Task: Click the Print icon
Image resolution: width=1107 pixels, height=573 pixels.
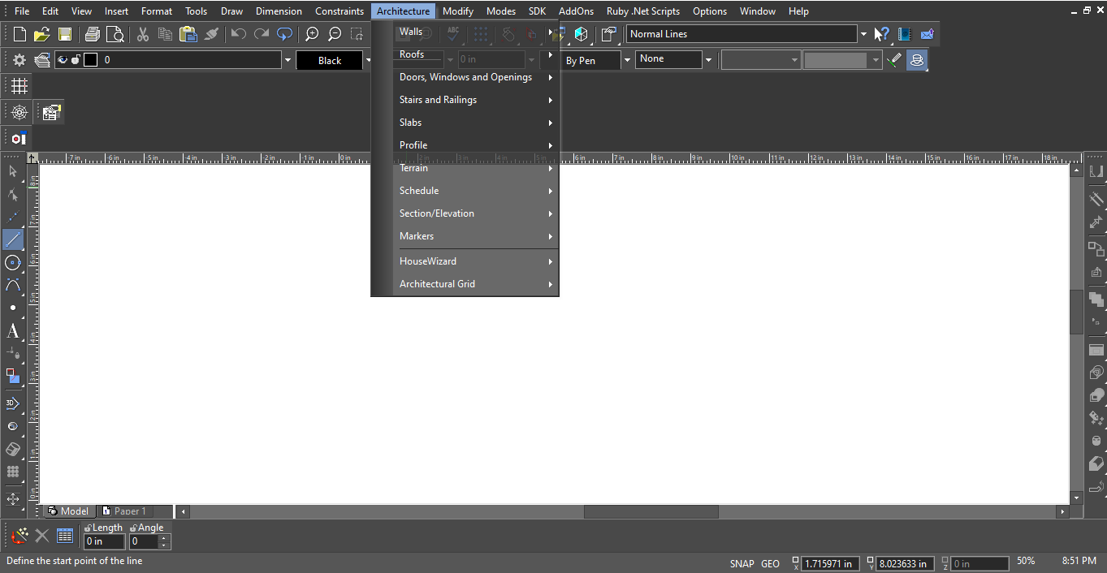Action: (x=93, y=34)
